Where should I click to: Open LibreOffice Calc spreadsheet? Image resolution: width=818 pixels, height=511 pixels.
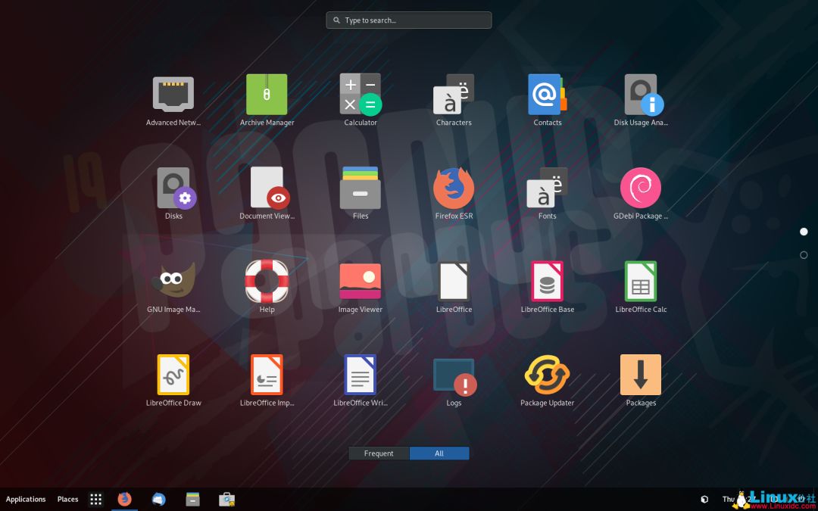tap(641, 281)
